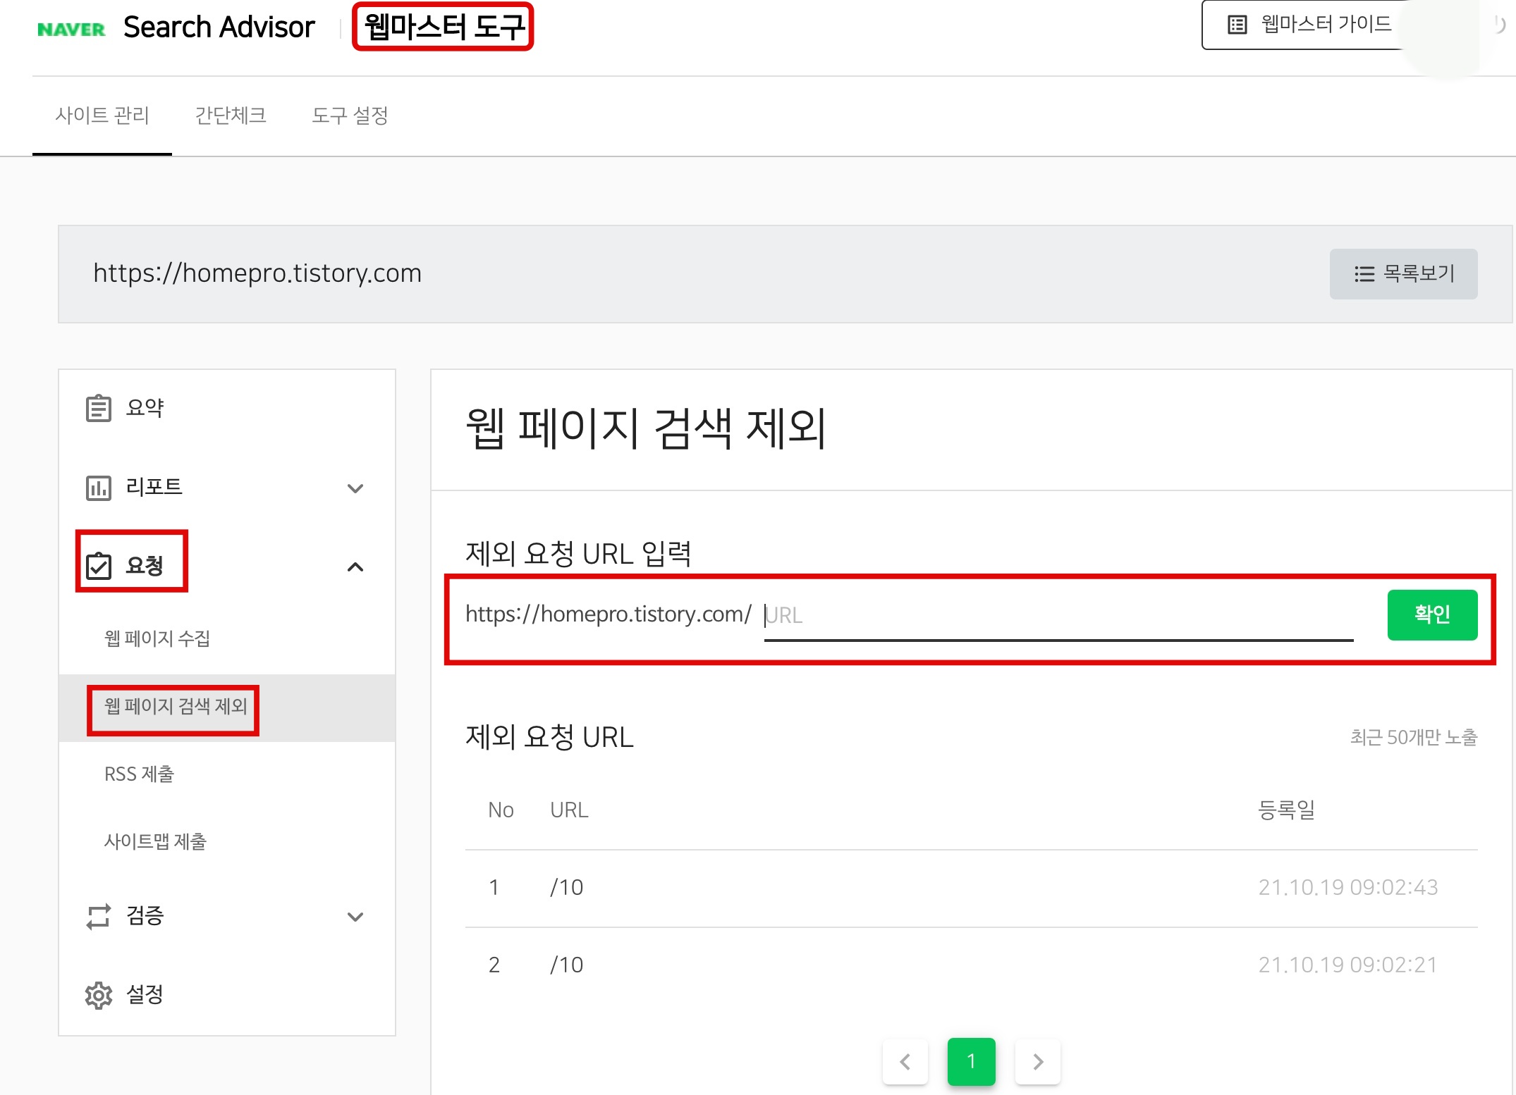Go to previous page arrow
Viewport: 1516px width, 1095px height.
[905, 1061]
